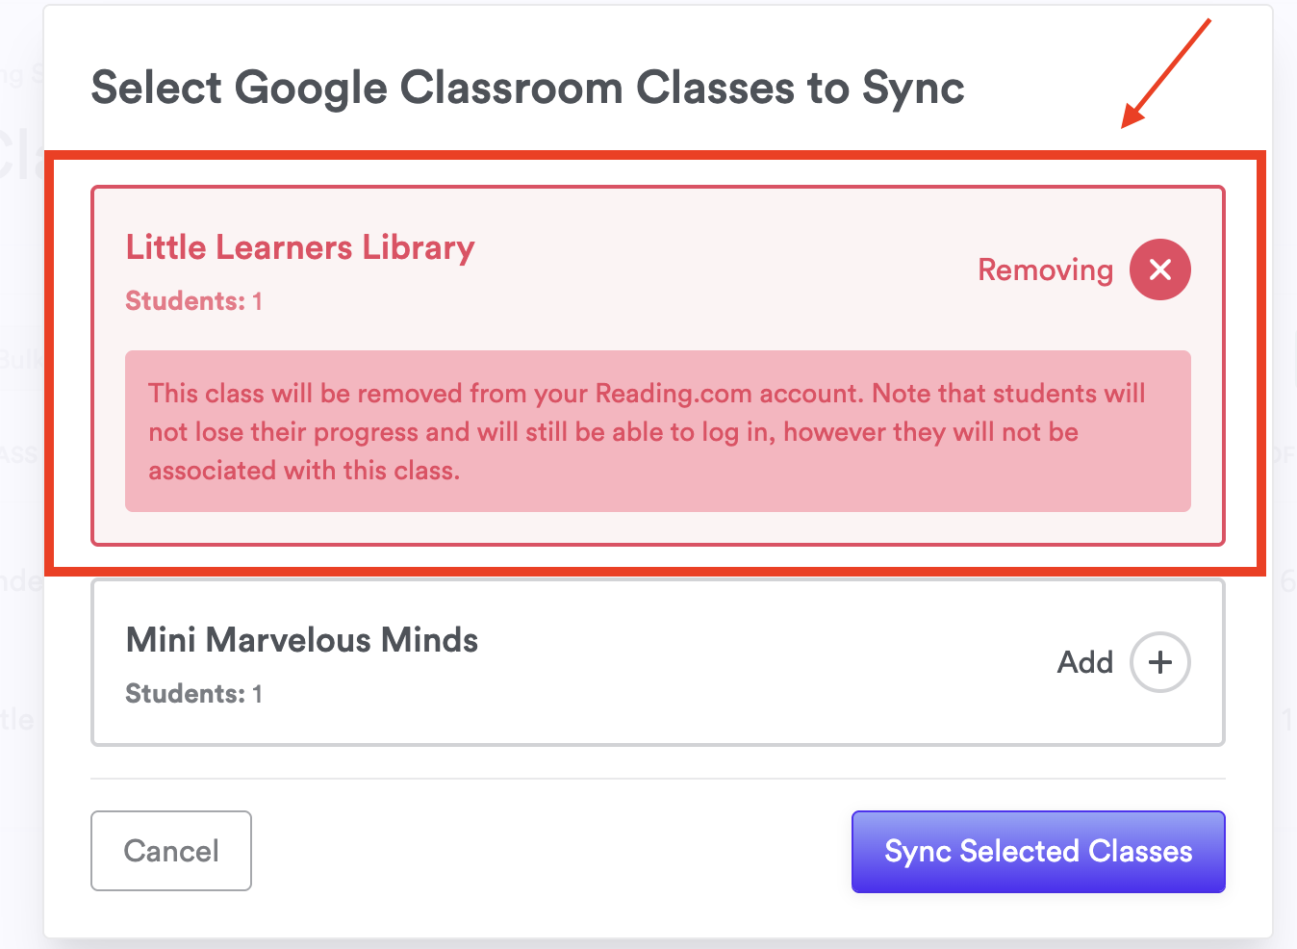
Task: Click the plus icon next to Add
Action: [1159, 662]
